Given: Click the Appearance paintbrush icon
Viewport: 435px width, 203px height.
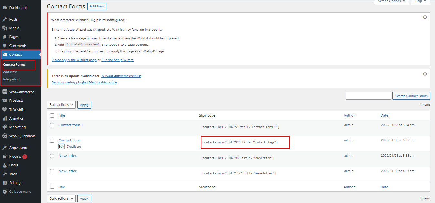Looking at the screenshot, I should [x=5, y=148].
